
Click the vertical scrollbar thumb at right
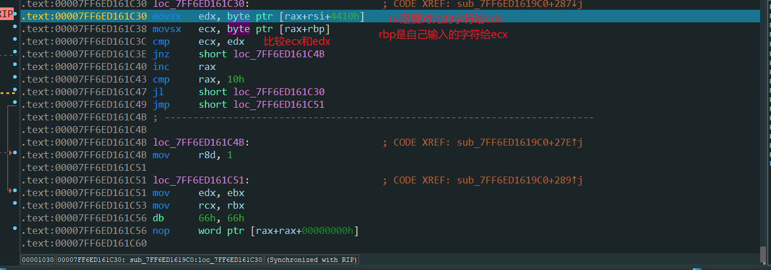(x=763, y=253)
